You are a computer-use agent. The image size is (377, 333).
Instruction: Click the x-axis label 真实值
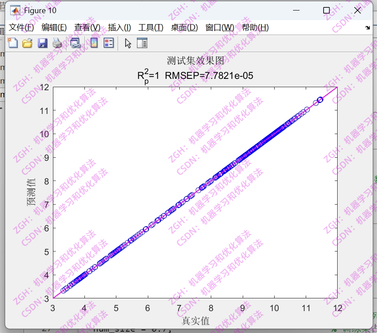[x=195, y=321]
